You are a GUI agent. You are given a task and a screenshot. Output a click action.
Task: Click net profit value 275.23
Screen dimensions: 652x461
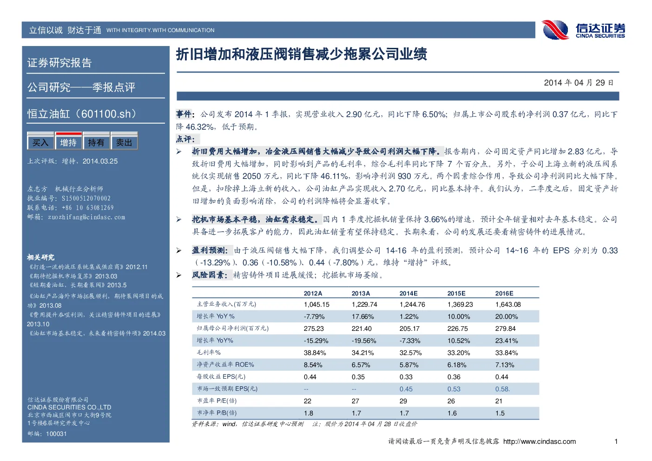click(x=314, y=329)
